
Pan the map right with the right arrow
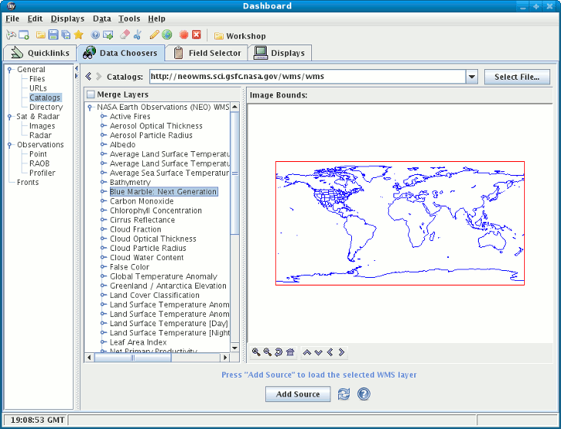[x=341, y=352]
